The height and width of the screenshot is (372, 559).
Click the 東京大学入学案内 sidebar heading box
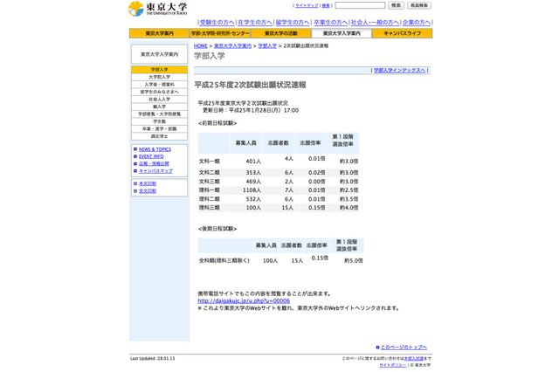[159, 54]
